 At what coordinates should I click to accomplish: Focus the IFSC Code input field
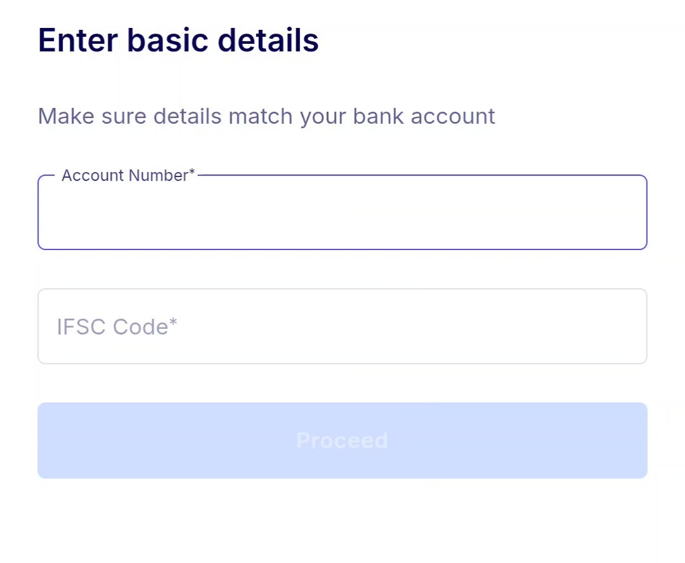pos(342,326)
